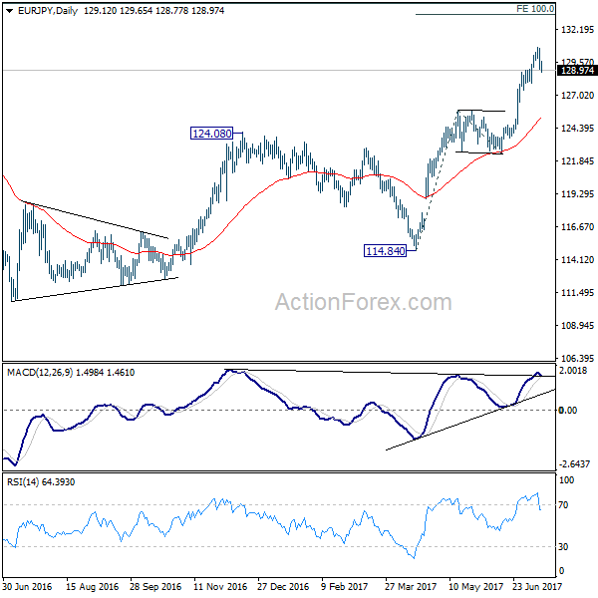Viewport: 598px width, 598px height.
Task: Click the 127.020 price axis value
Action: point(577,95)
